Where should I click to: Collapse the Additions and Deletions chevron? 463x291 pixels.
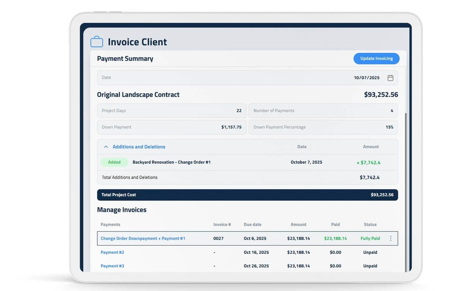point(106,147)
